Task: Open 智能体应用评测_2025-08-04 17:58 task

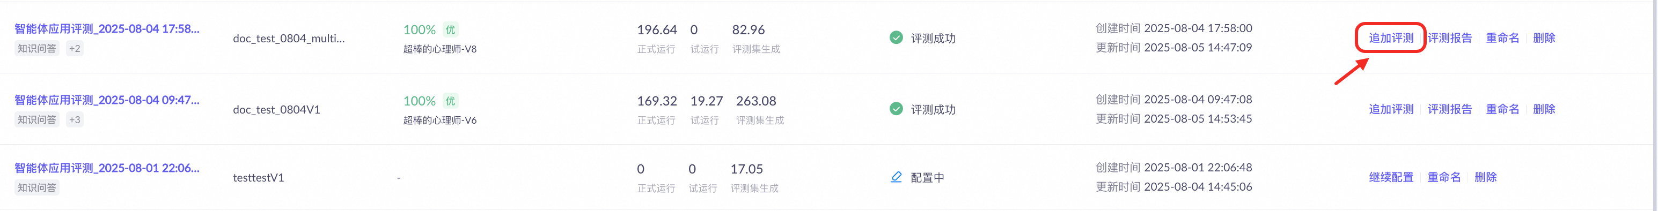Action: point(107,29)
